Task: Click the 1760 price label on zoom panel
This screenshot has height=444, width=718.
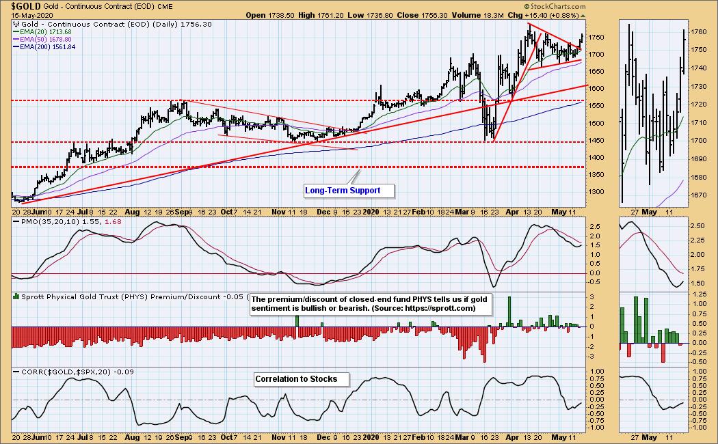Action: click(x=698, y=31)
